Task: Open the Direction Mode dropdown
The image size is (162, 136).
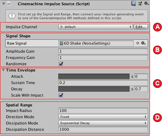Action: [x=103, y=117]
